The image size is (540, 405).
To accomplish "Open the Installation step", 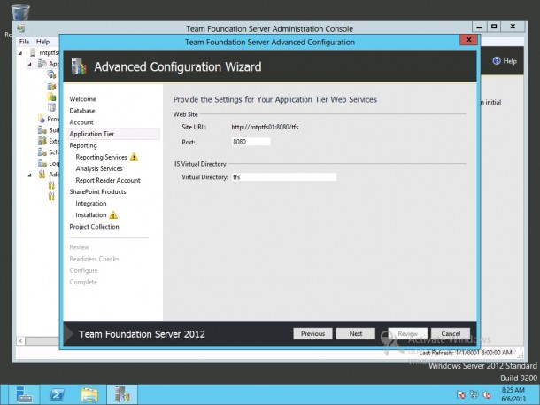I will [91, 215].
